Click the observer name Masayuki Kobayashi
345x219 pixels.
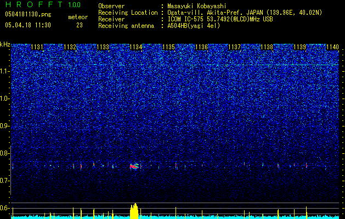click(197, 6)
